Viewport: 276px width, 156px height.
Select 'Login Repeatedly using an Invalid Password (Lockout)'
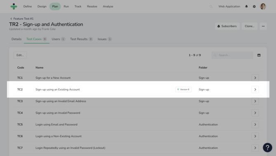[x=70, y=148]
